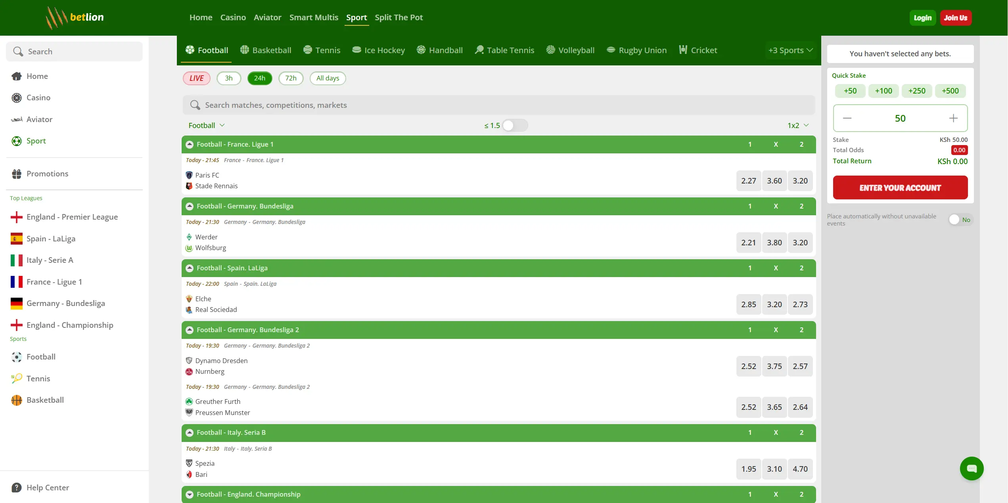
Task: Click the Table Tennis paddle icon
Action: 479,50
